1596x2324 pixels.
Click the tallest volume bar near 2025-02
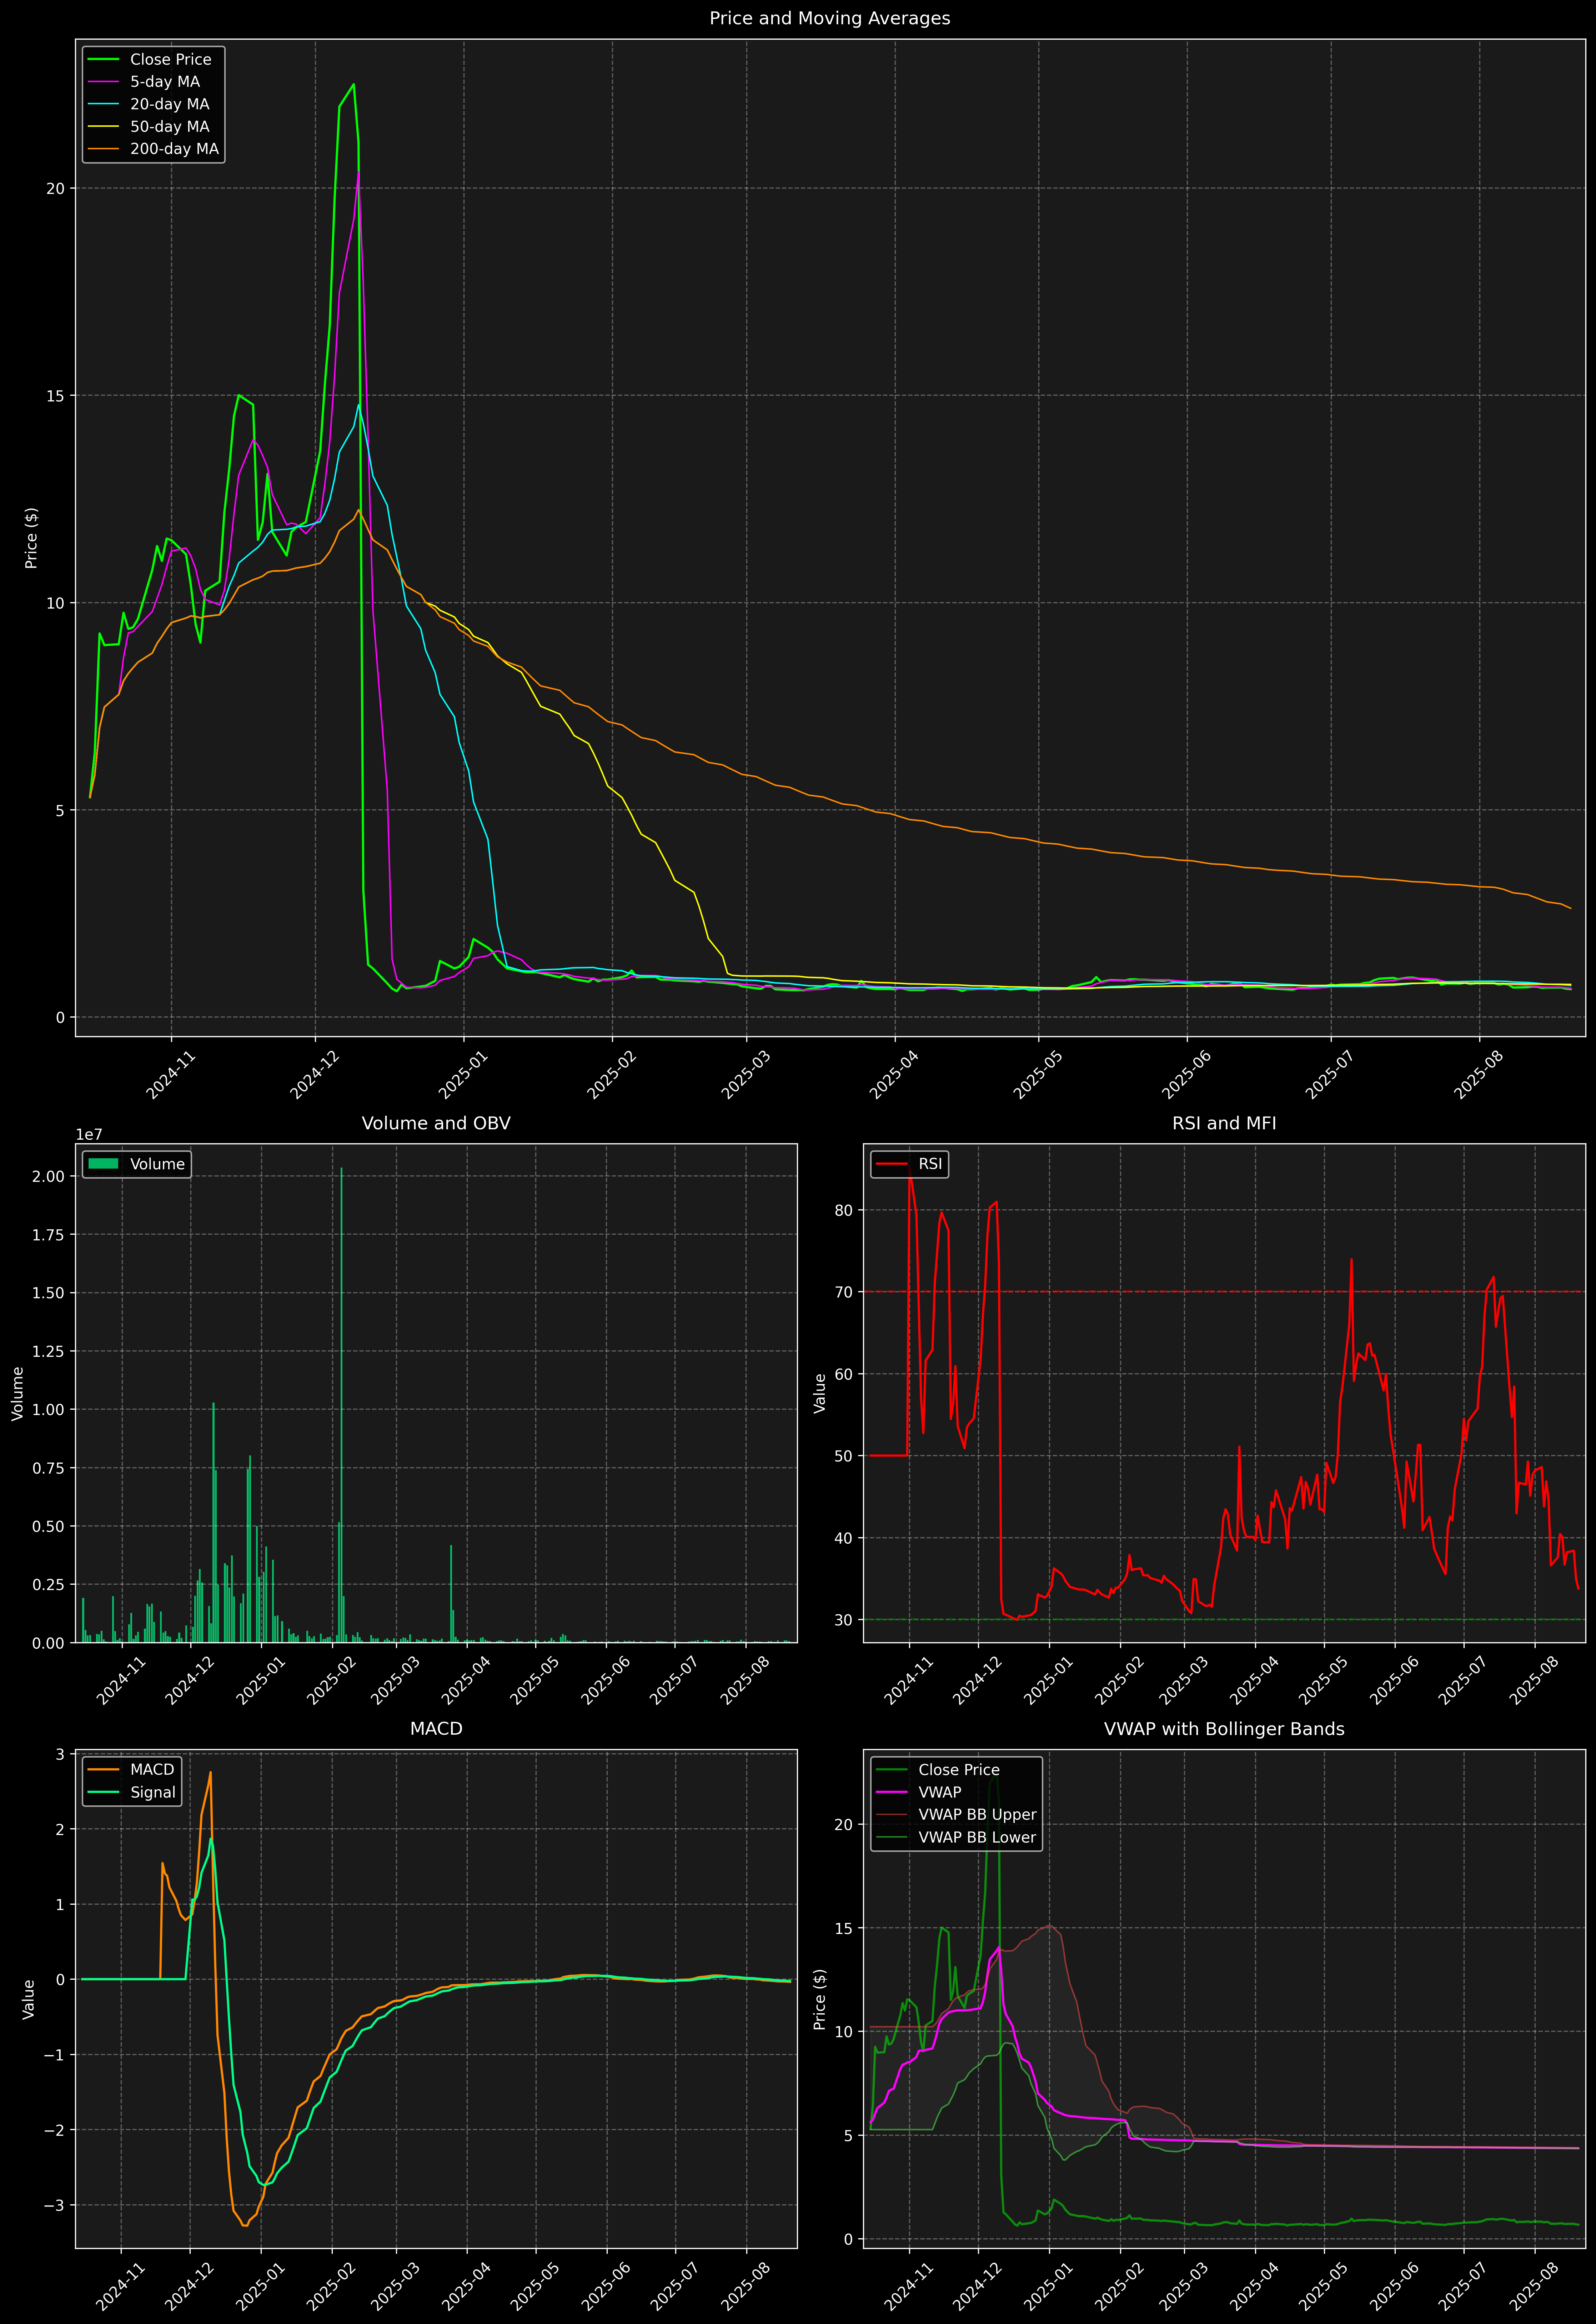click(x=341, y=1400)
